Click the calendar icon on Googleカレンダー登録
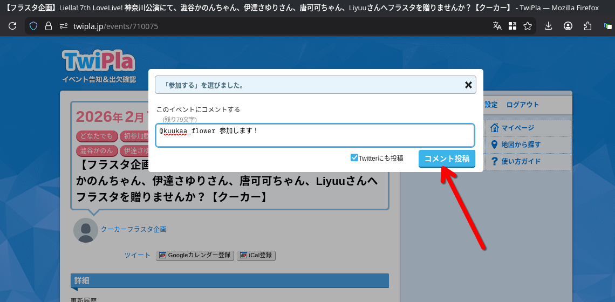Screen dimensions: 615x302 tap(162, 255)
